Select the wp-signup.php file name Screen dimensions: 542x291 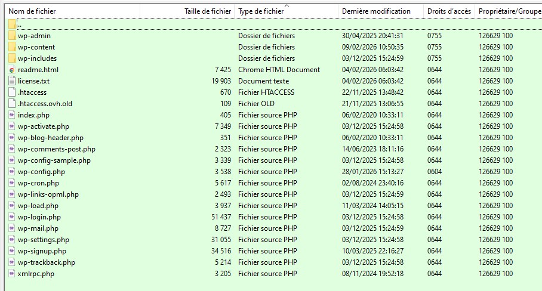tap(42, 251)
